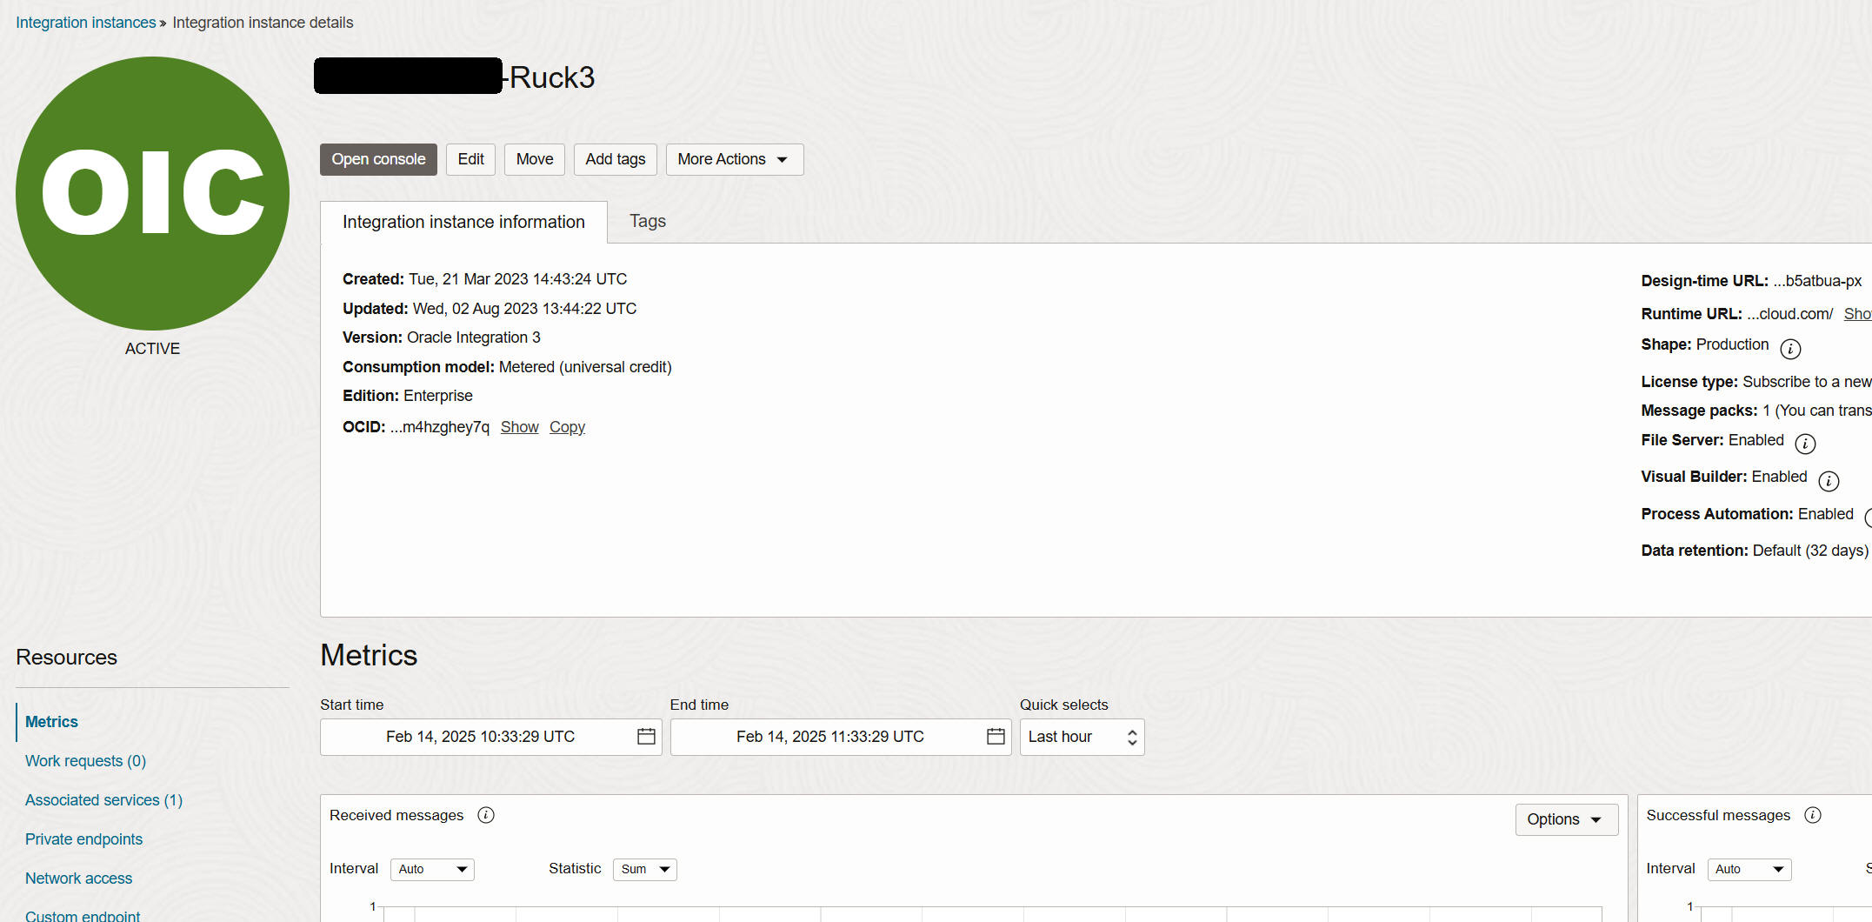The height and width of the screenshot is (922, 1872).
Task: Click the Resources section heading
Action: [66, 658]
